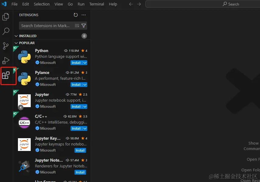Install the Pylance extension

(76, 85)
